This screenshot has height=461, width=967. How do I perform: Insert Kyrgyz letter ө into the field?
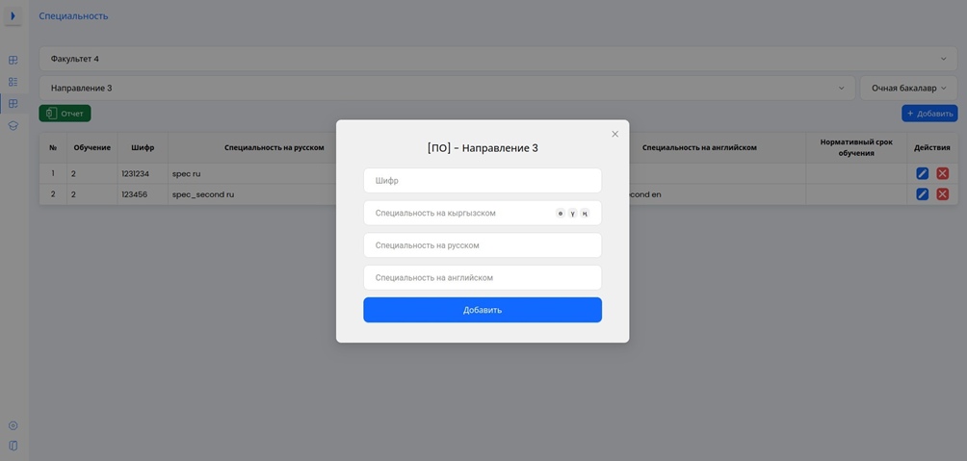click(560, 214)
